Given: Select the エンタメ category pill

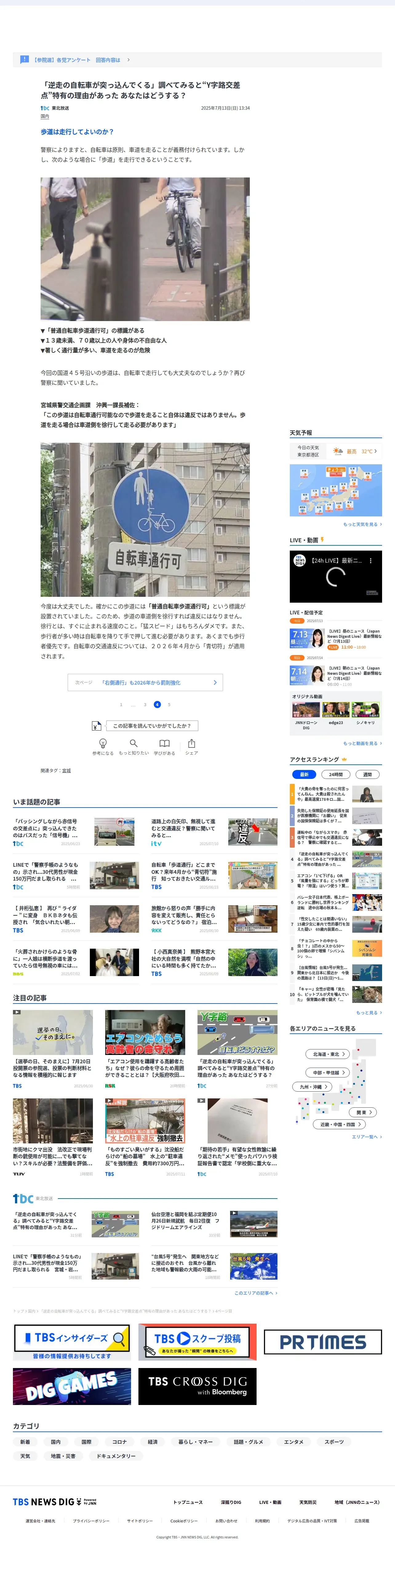Looking at the screenshot, I should pos(293,1441).
